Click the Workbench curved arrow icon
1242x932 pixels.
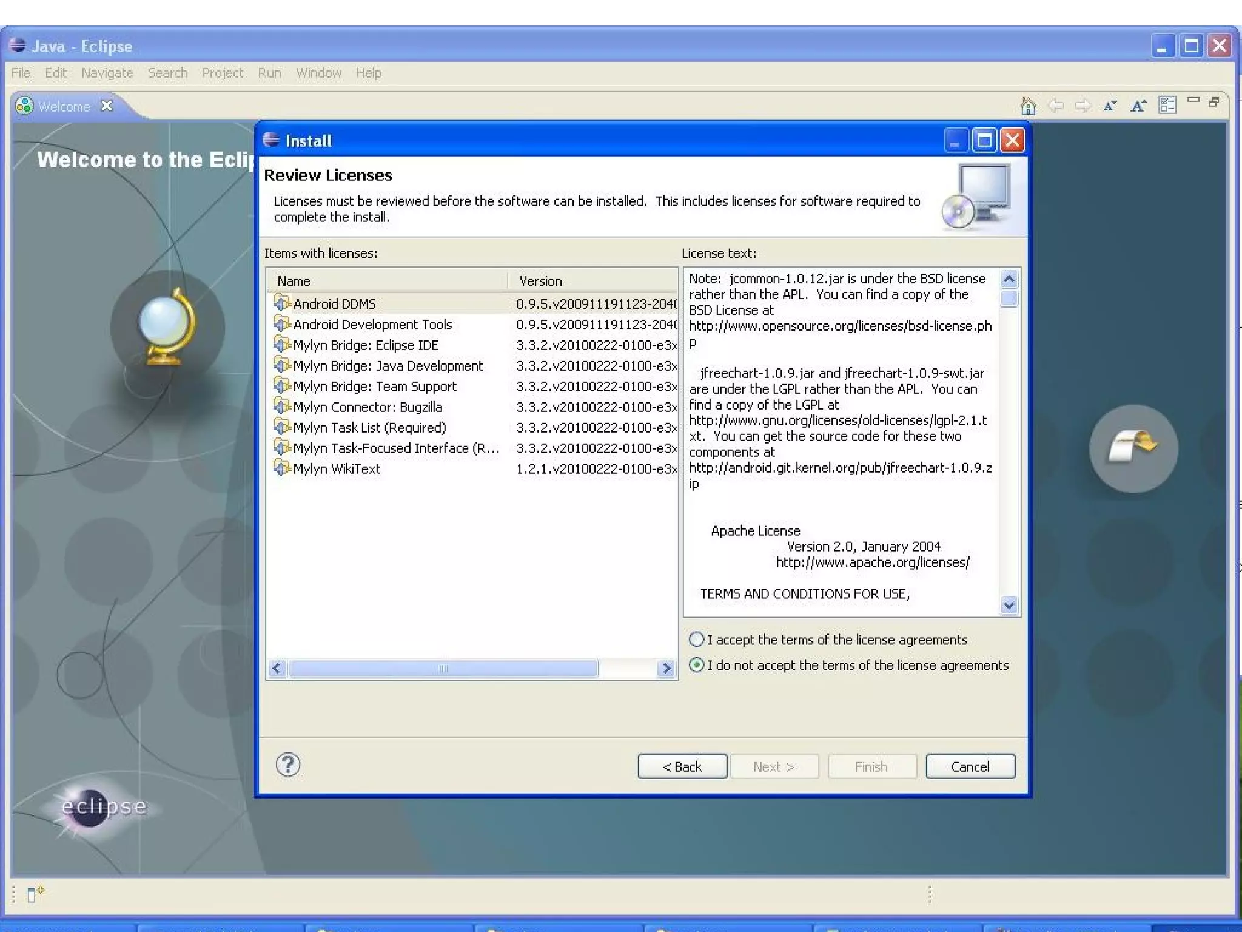[1133, 448]
